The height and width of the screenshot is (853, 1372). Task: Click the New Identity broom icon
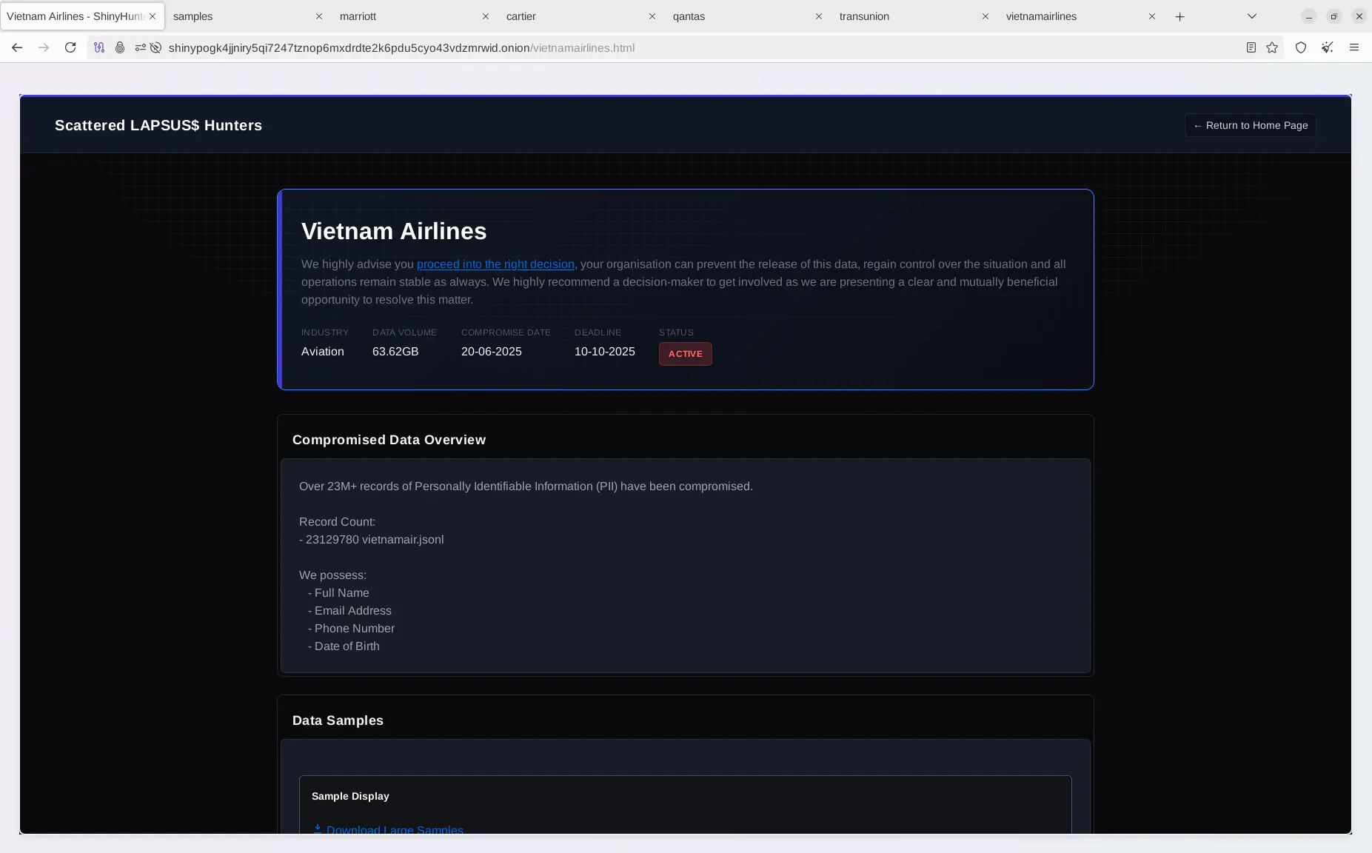1327,47
